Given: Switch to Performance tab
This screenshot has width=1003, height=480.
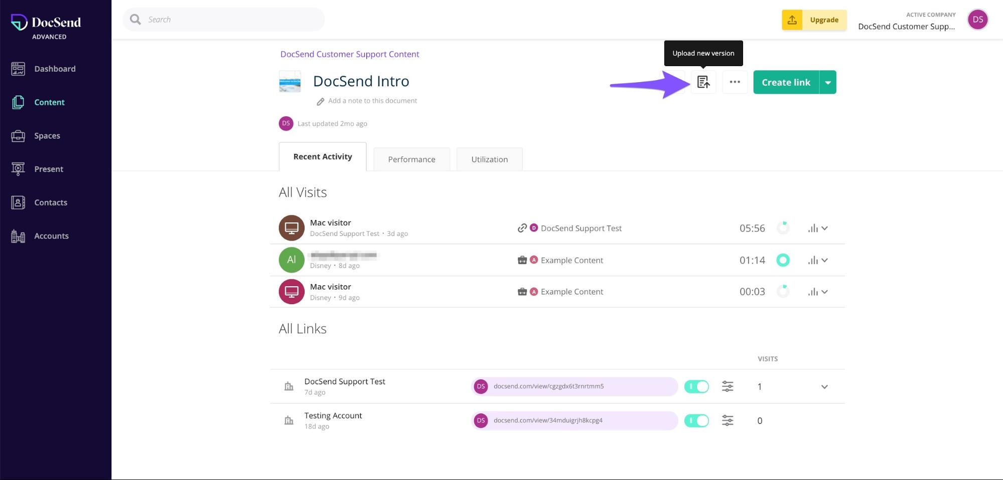Looking at the screenshot, I should point(411,159).
